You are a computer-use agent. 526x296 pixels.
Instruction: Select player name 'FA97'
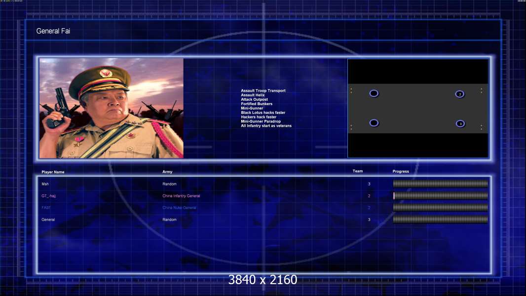coord(46,208)
